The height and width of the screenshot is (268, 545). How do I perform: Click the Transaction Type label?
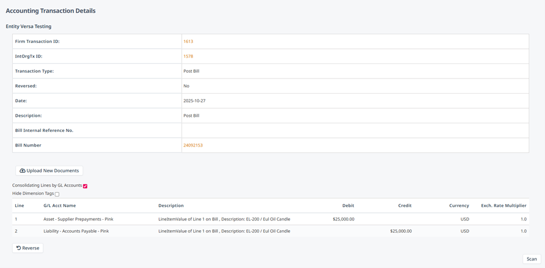tap(34, 71)
